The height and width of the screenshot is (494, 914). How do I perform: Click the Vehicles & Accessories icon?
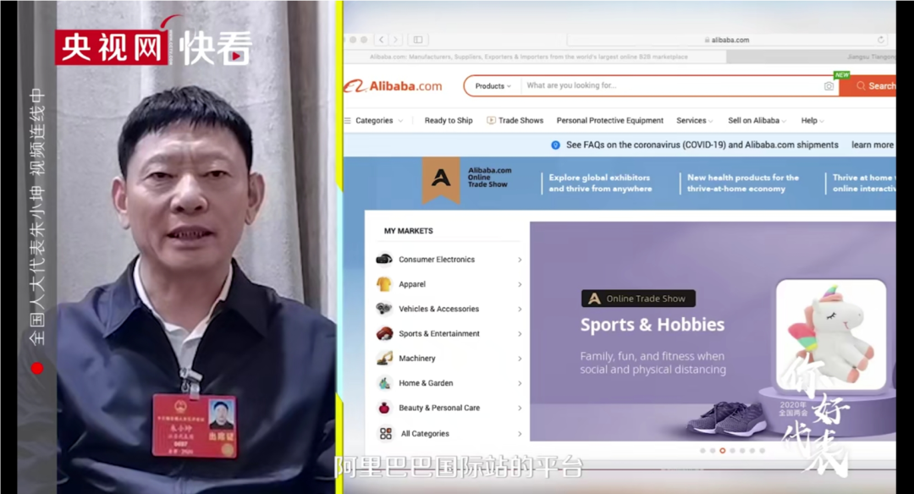[x=384, y=308]
